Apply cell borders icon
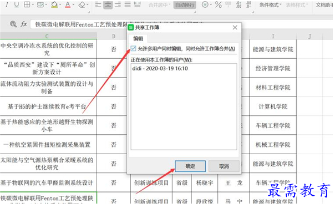Screen dimensions: 335x208 coord(27,4)
